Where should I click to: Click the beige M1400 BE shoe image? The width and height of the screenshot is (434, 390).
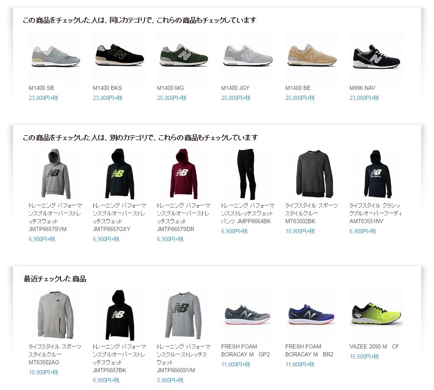click(x=312, y=56)
